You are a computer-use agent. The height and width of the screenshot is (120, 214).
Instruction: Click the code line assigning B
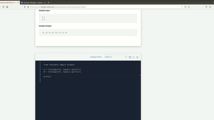[x=63, y=72]
